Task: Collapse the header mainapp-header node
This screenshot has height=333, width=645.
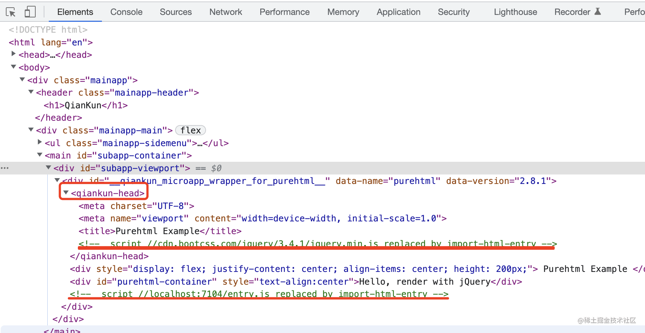Action: pyautogui.click(x=31, y=92)
